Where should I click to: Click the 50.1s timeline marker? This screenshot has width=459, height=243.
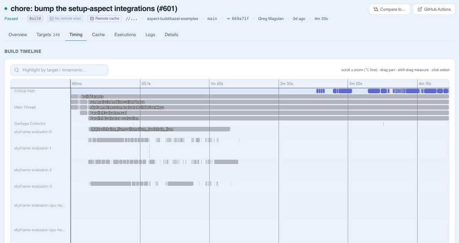coord(146,84)
